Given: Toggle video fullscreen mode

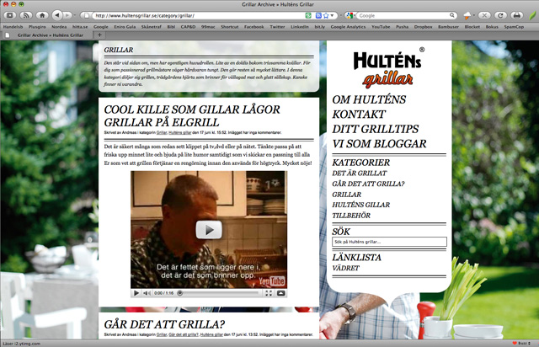Looking at the screenshot, I should [269, 293].
